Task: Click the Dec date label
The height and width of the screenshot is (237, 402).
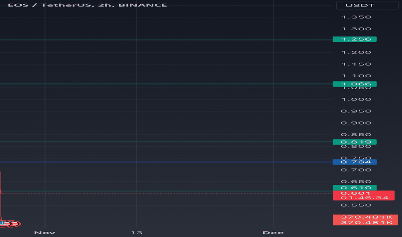Action: pos(273,233)
